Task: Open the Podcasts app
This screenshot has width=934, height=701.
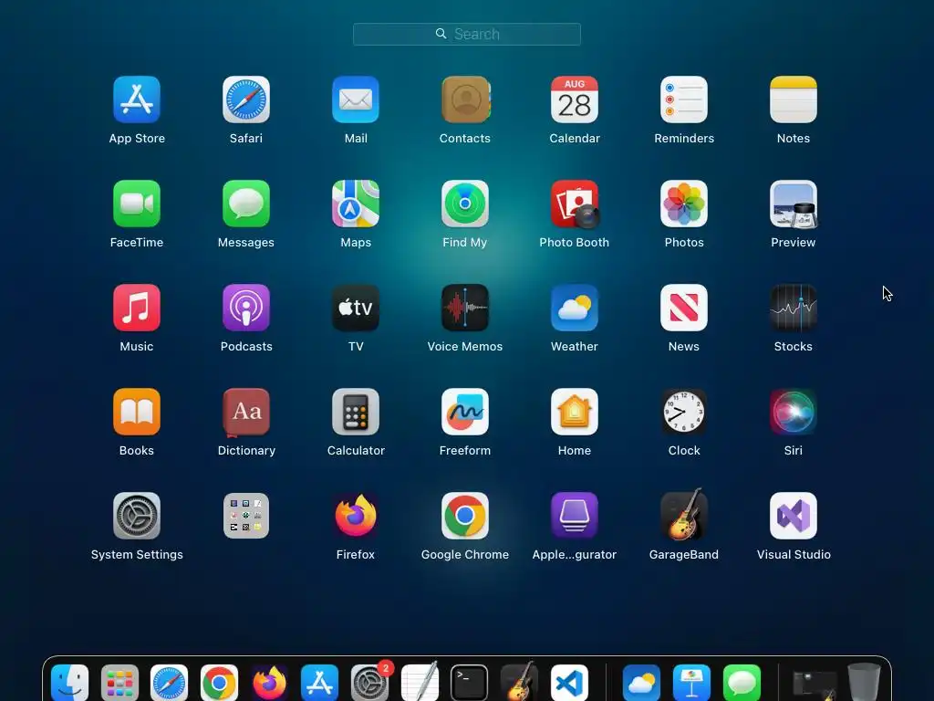Action: pos(246,308)
